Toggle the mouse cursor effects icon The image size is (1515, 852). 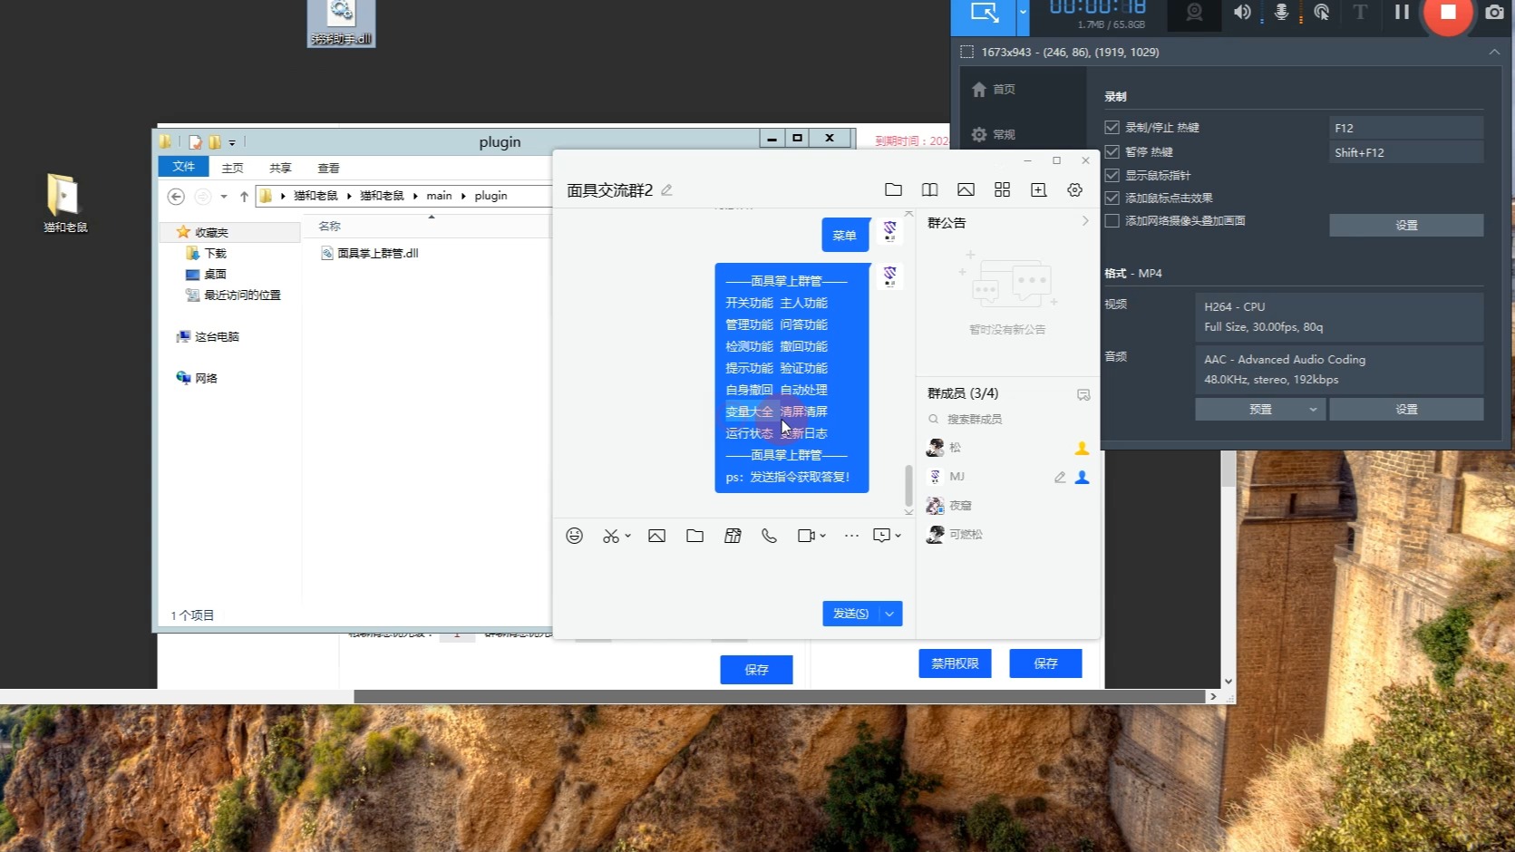click(1321, 12)
